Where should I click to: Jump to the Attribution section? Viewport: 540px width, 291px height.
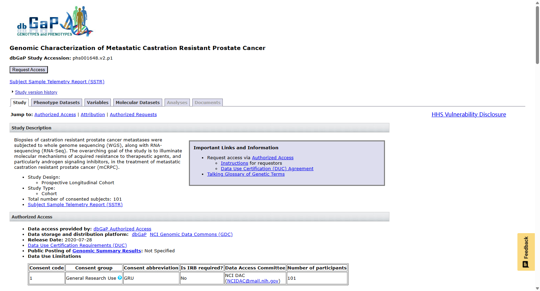(93, 114)
